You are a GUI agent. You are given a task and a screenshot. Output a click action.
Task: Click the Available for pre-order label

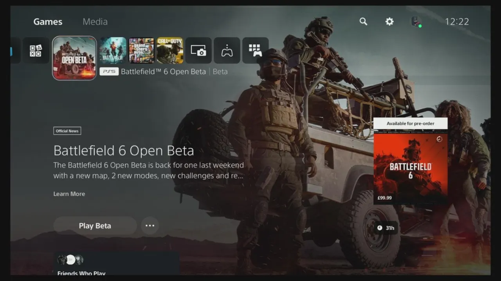(x=411, y=123)
